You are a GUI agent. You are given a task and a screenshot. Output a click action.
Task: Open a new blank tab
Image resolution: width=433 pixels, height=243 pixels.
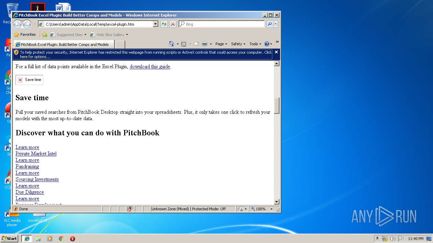pos(120,45)
